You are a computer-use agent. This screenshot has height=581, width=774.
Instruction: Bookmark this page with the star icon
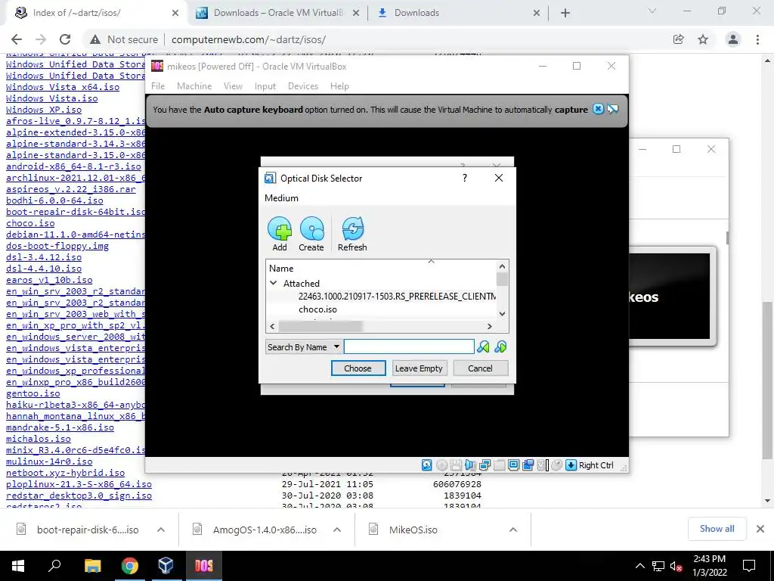coord(703,39)
